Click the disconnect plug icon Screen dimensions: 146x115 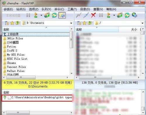(86, 15)
